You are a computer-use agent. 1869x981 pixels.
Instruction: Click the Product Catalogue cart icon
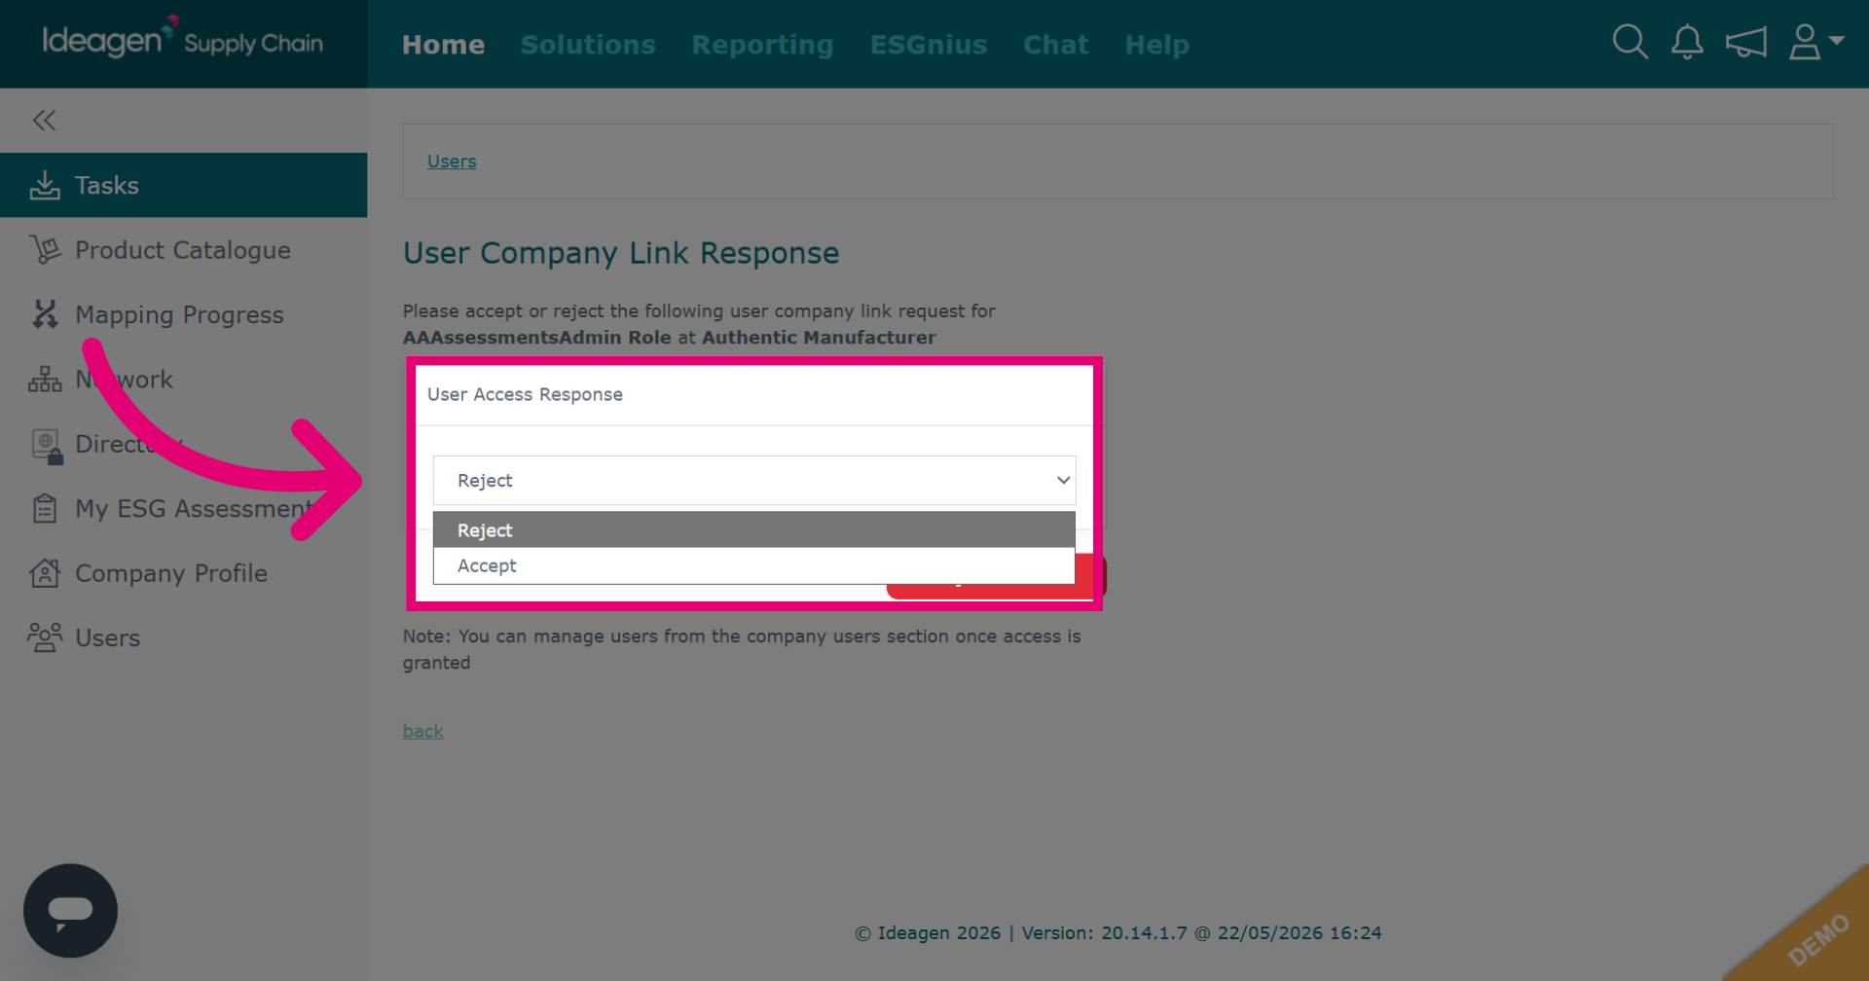45,250
